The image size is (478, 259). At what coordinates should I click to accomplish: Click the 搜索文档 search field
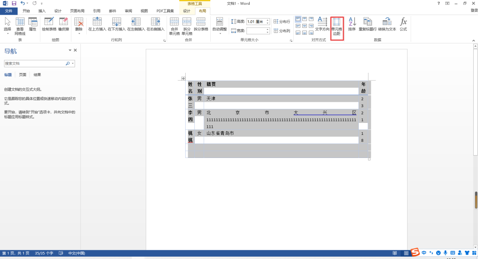tap(35, 63)
